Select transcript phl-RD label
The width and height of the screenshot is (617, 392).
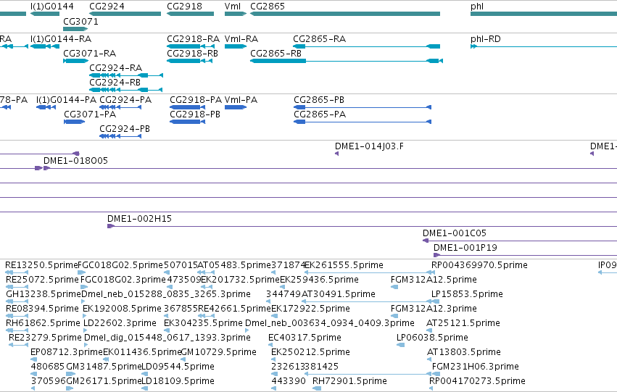click(486, 39)
